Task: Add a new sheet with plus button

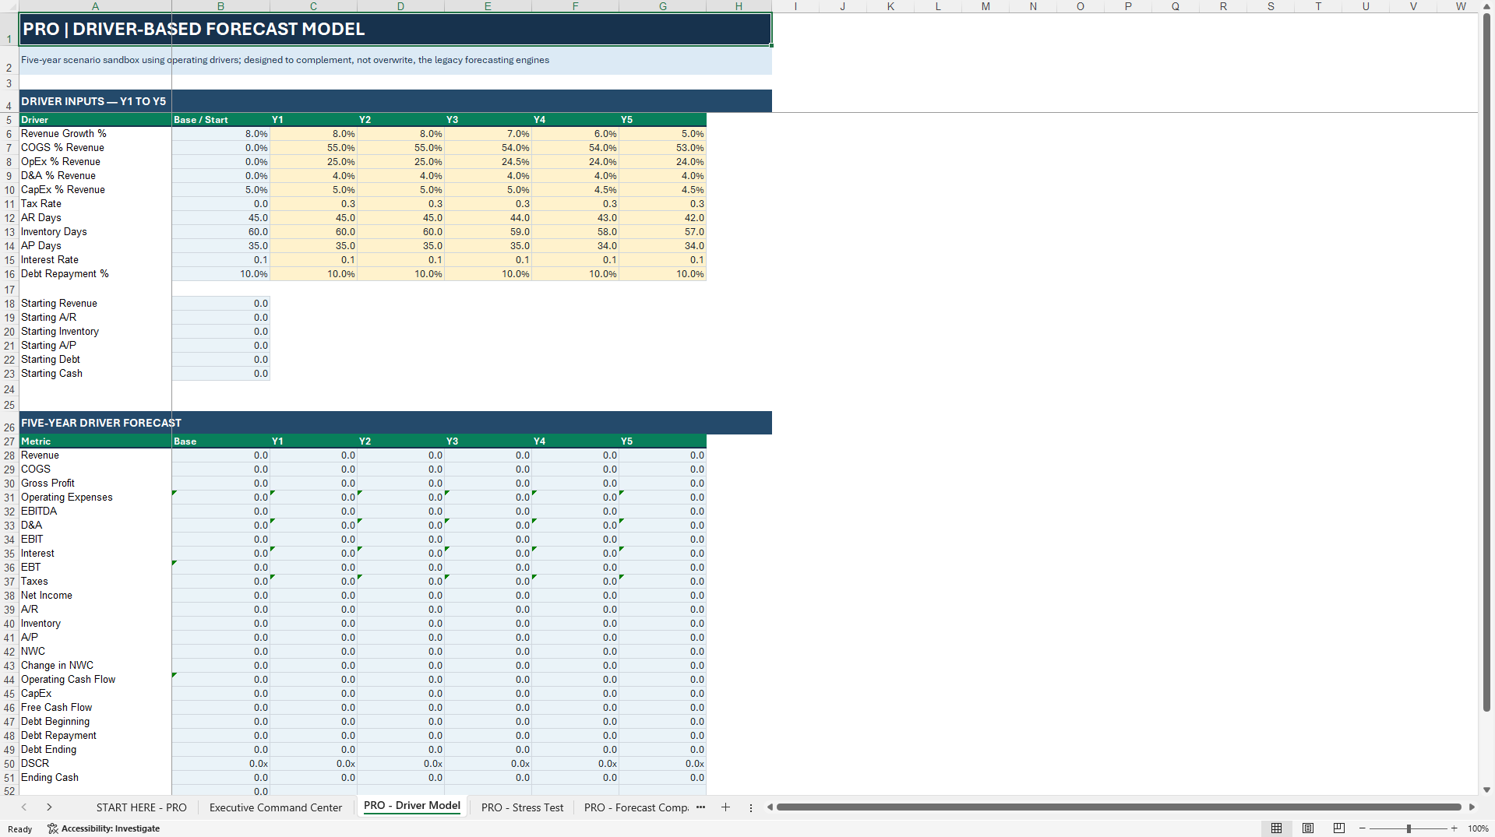Action: [725, 807]
